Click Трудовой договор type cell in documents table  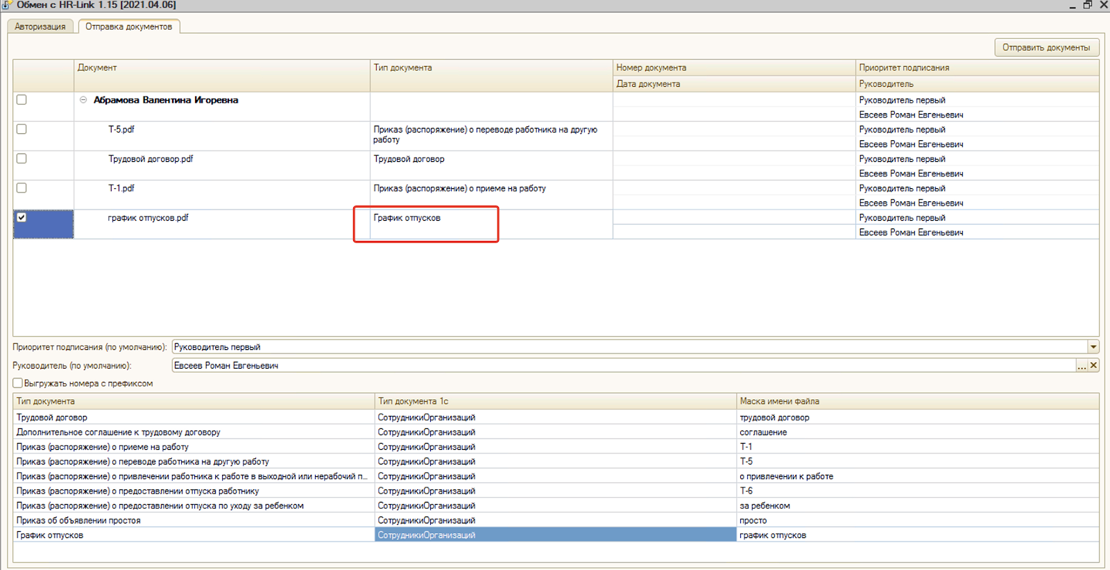click(491, 165)
